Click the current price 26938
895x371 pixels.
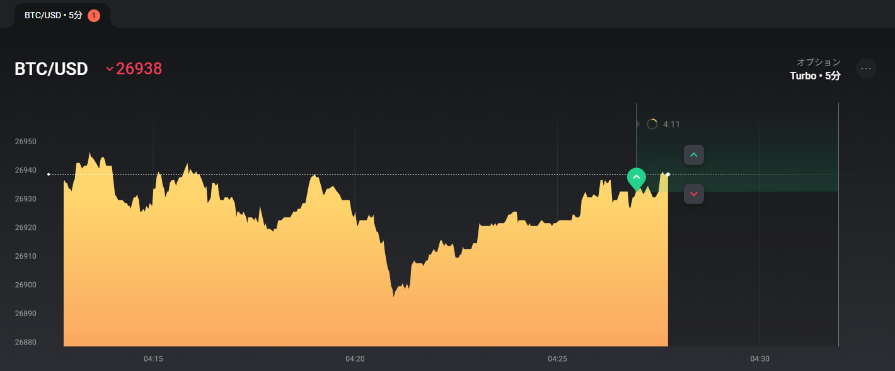coord(139,69)
